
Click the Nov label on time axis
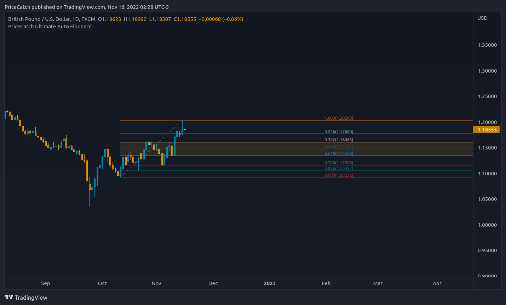(156, 283)
